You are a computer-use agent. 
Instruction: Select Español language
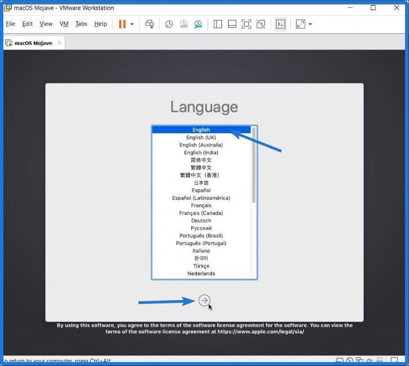tap(201, 190)
